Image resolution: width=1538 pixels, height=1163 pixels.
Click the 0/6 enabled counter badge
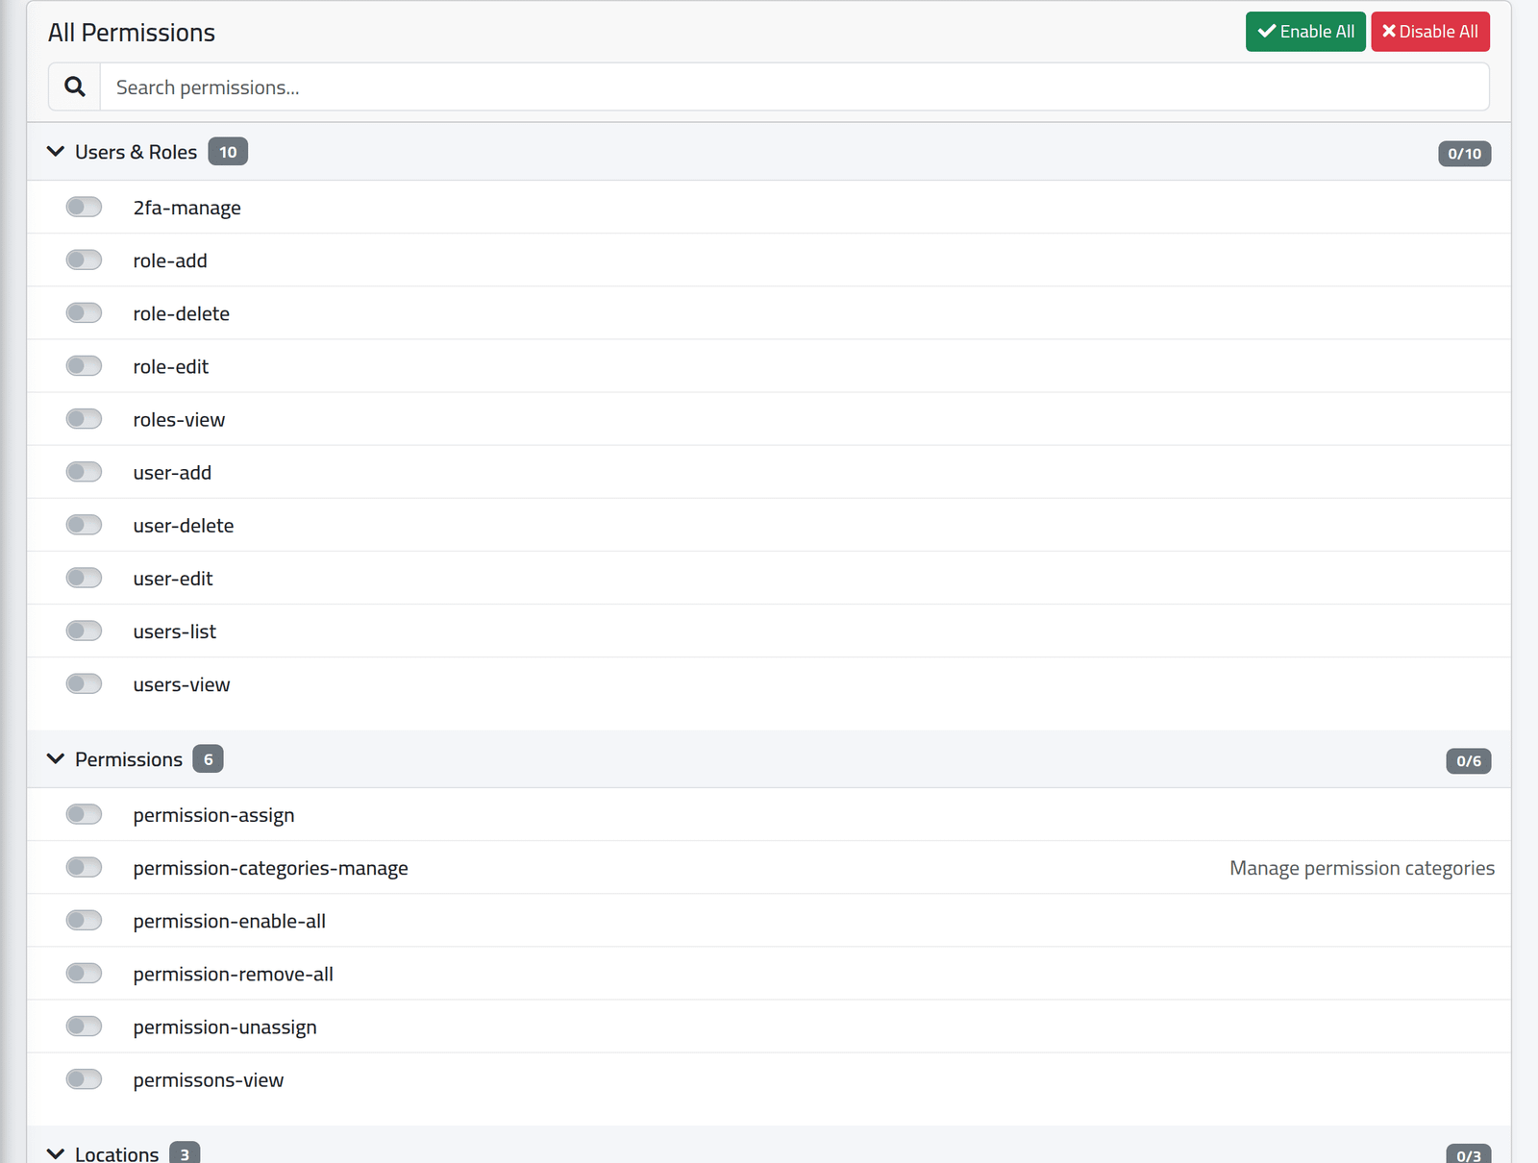click(x=1468, y=761)
